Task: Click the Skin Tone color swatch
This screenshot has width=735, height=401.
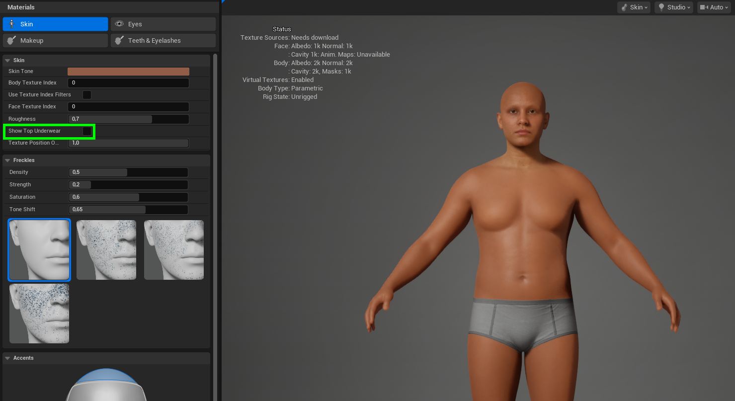Action: 128,72
